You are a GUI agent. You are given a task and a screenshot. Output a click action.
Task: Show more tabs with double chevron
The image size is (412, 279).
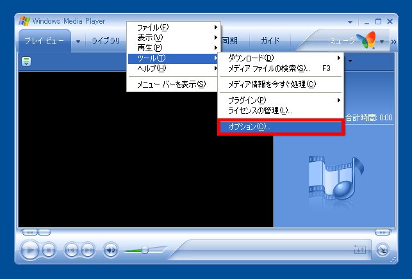click(393, 42)
